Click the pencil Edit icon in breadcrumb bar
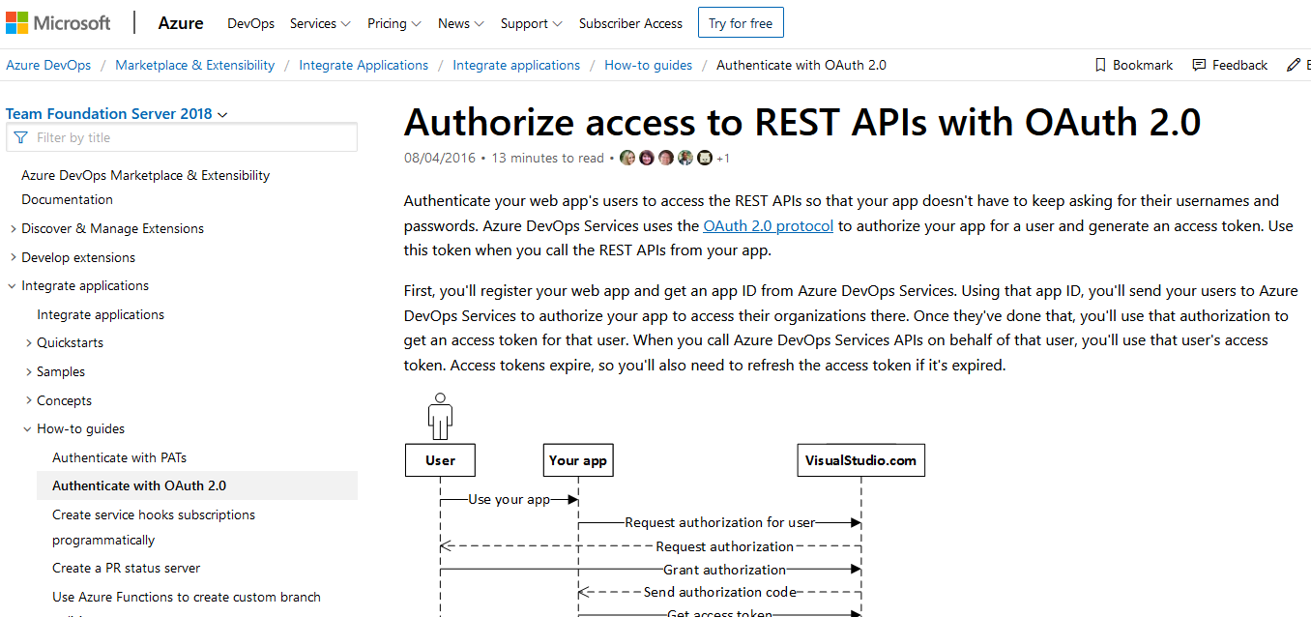 pos(1294,65)
